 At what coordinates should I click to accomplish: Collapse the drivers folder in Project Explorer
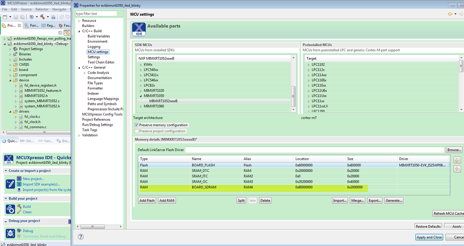[10, 111]
